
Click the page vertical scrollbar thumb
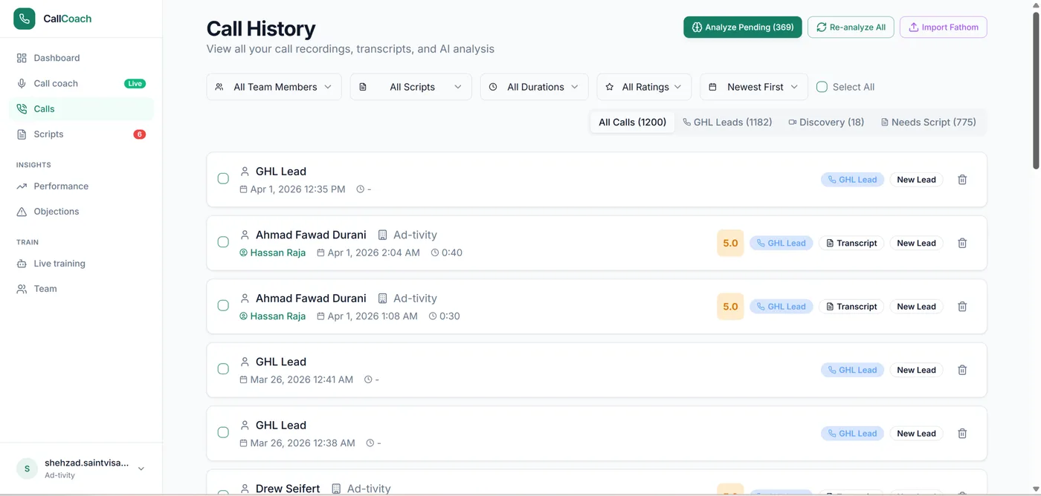(x=1037, y=91)
